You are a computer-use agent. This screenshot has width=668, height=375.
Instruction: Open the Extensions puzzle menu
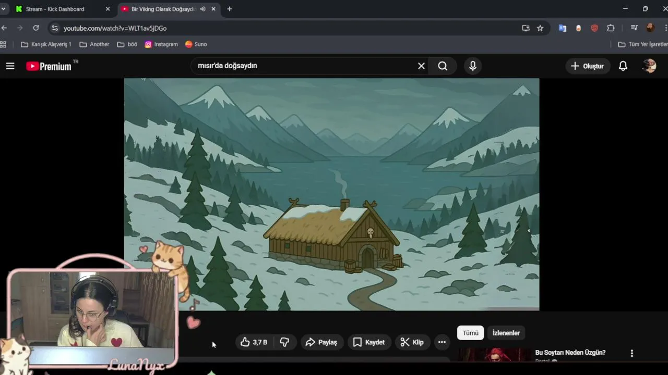[x=611, y=28]
